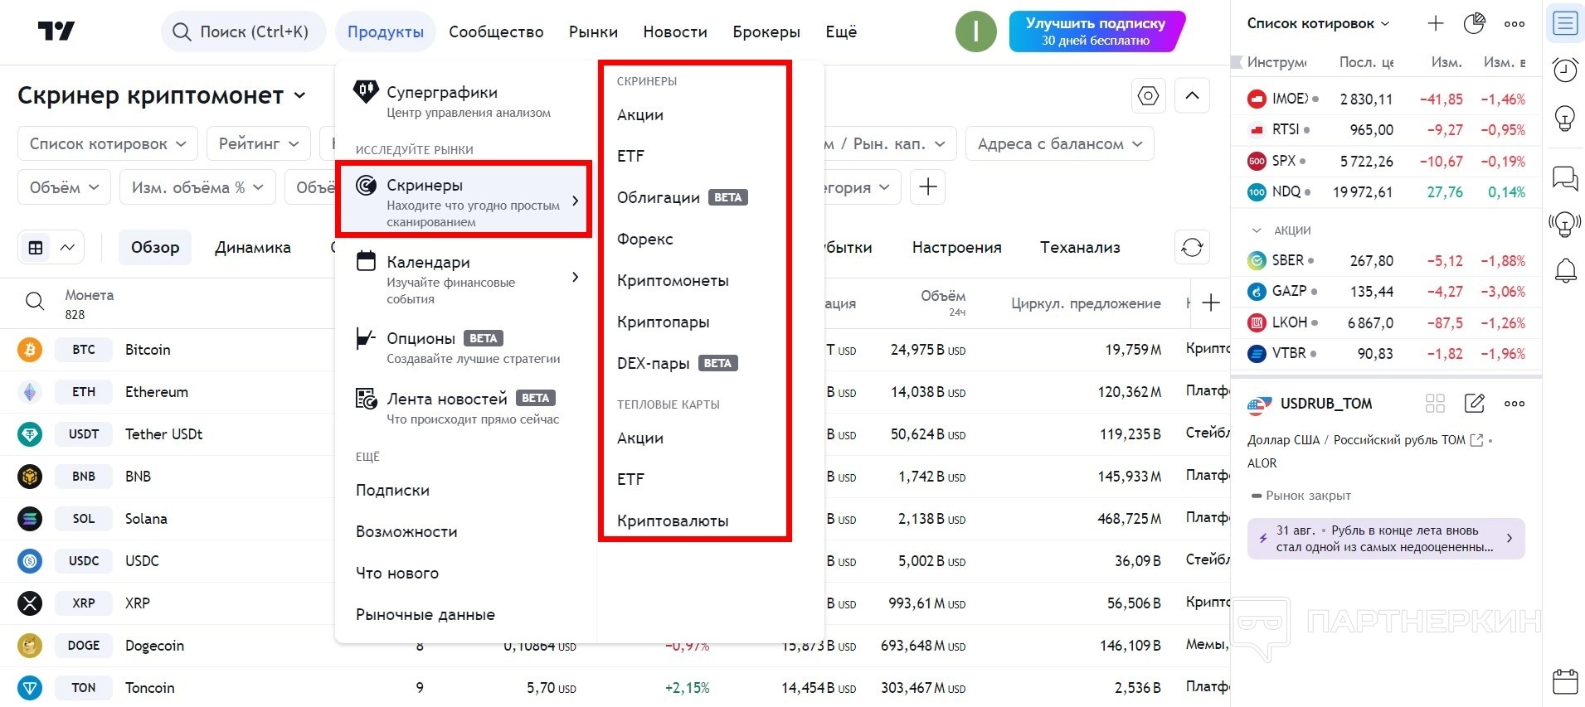
Task: Expand the Рейтинг filter dropdown
Action: click(x=259, y=143)
